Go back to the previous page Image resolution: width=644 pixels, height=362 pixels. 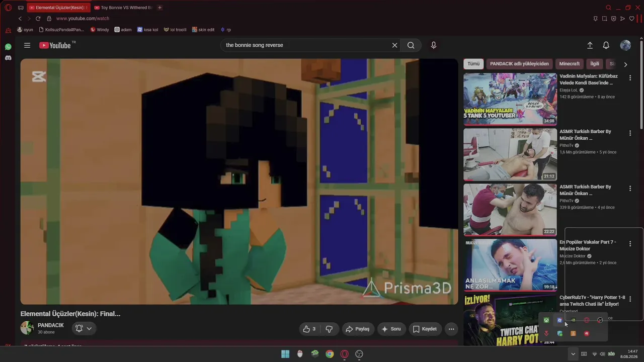20,19
